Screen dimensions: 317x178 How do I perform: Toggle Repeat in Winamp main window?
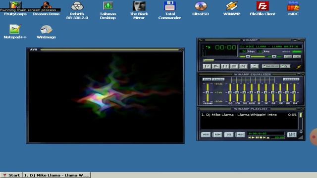pos(285,66)
